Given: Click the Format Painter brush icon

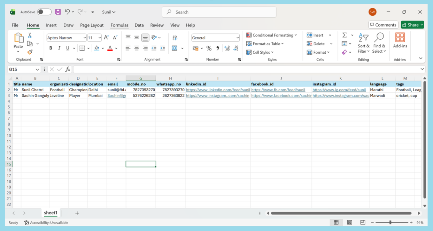Looking at the screenshot, I should [30, 52].
